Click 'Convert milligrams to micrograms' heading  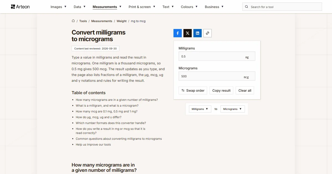point(98,36)
